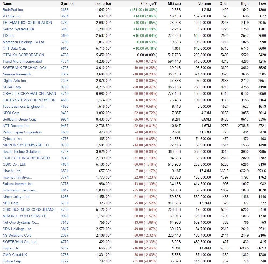
Task: Sort by Last price column header
Action: tap(103, 3)
